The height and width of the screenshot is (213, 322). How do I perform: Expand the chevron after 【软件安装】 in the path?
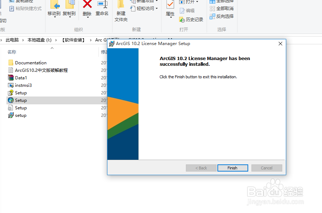[91, 40]
